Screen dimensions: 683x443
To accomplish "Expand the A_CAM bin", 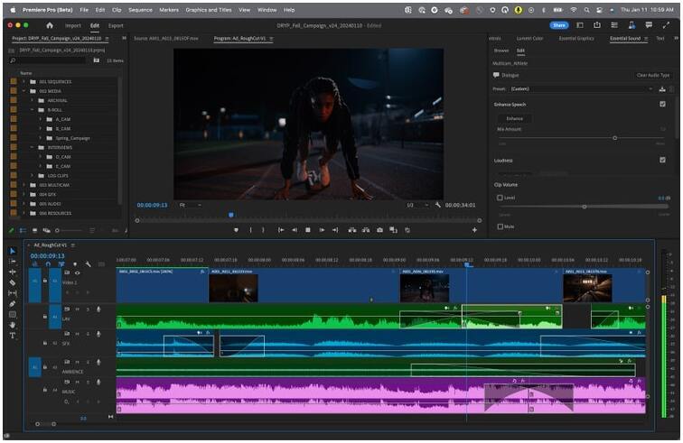I will click(40, 119).
